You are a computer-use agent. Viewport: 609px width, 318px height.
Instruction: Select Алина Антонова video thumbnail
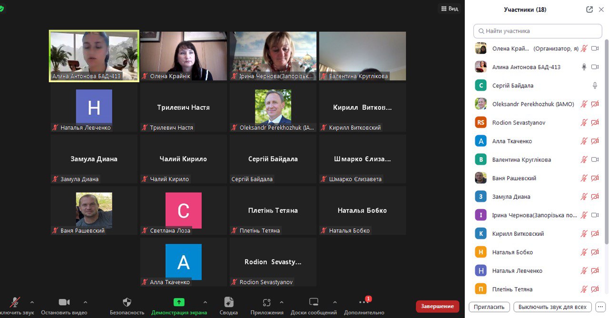click(x=94, y=56)
